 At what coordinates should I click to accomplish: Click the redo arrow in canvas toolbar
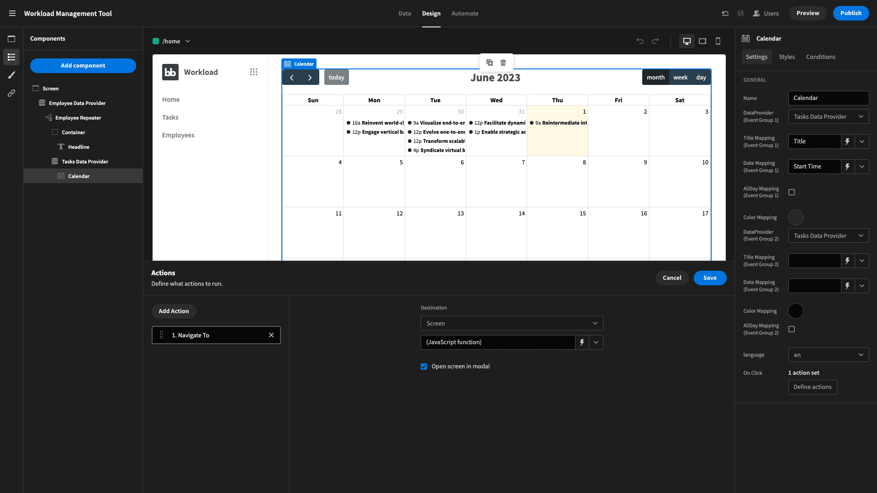pyautogui.click(x=655, y=41)
